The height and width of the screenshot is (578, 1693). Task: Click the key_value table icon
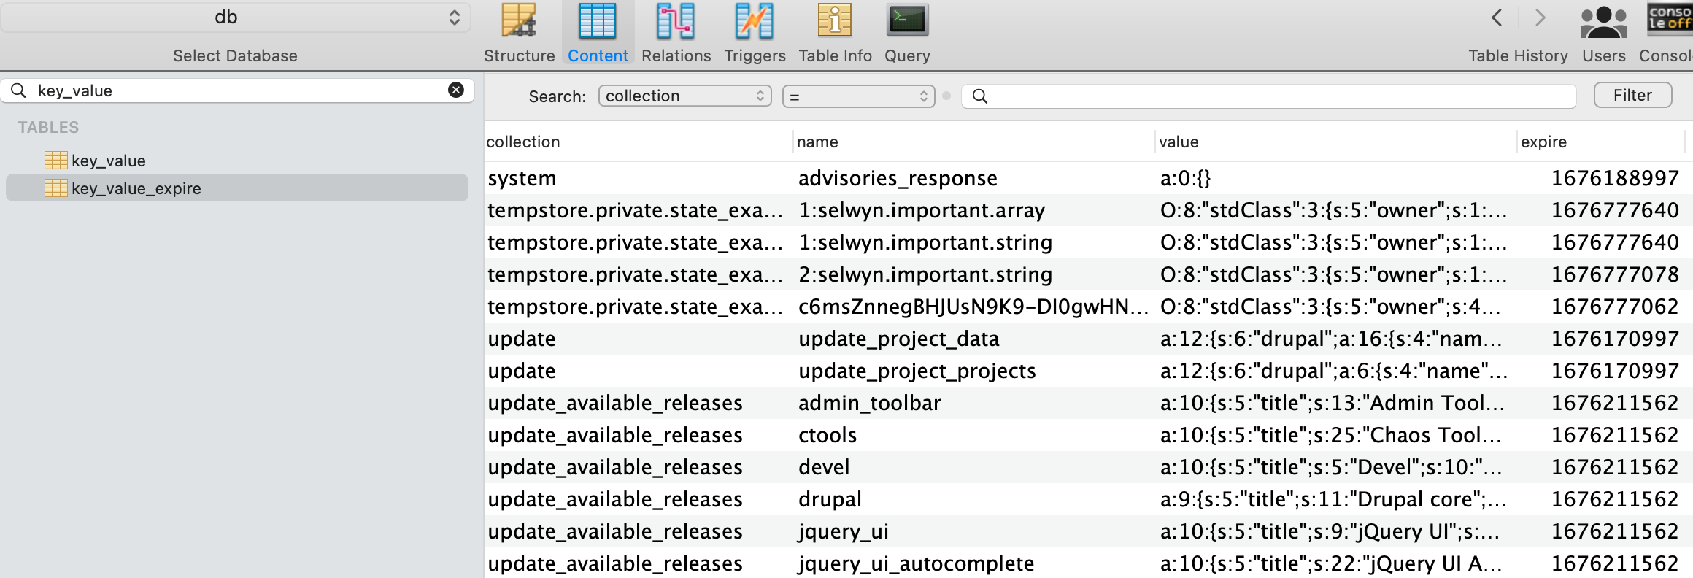tap(56, 161)
